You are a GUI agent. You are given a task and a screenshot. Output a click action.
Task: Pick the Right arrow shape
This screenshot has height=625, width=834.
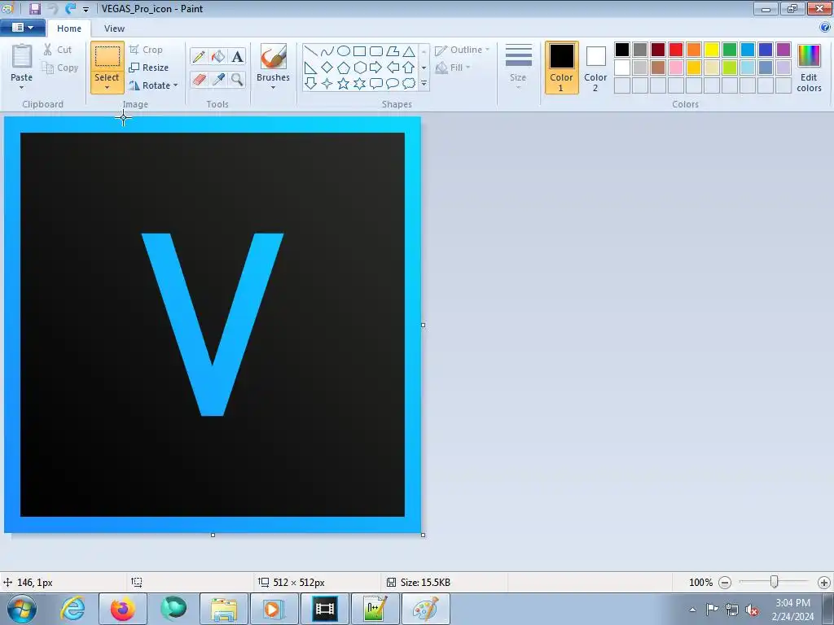pyautogui.click(x=376, y=68)
